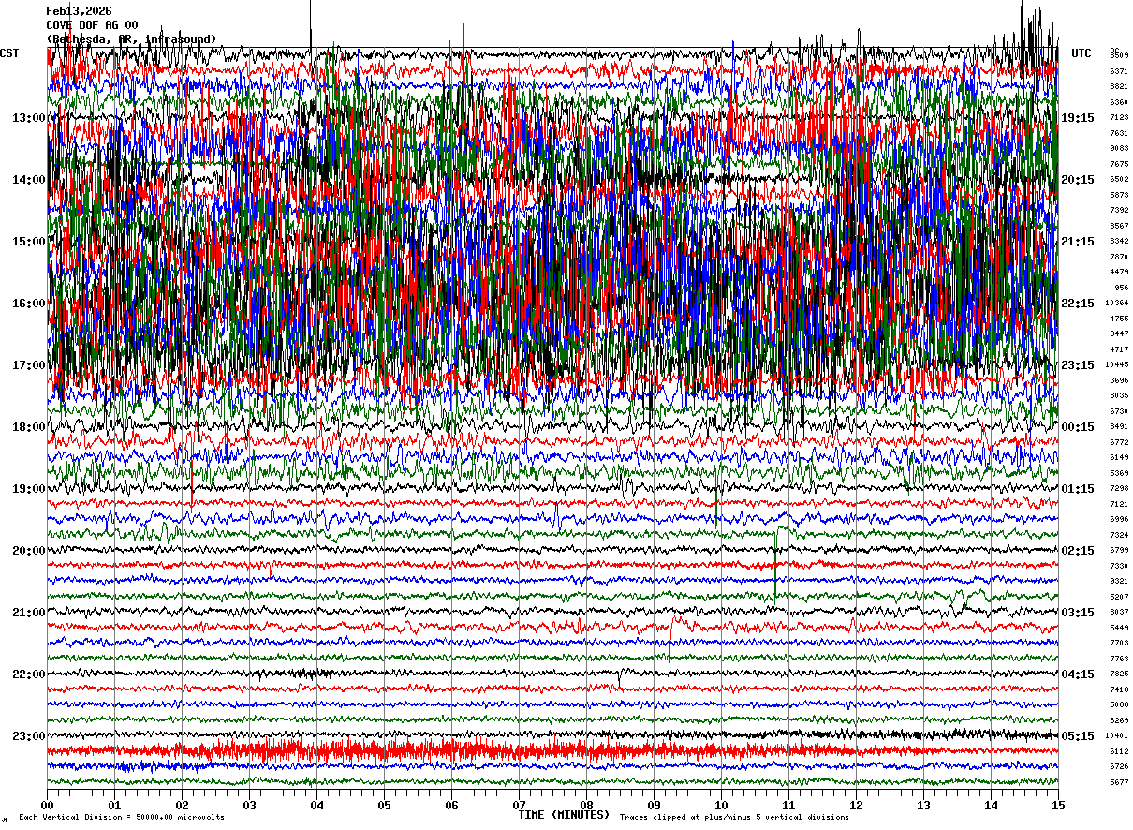Click the DC offset value 3696
This screenshot has width=1133, height=830.
coord(1119,380)
